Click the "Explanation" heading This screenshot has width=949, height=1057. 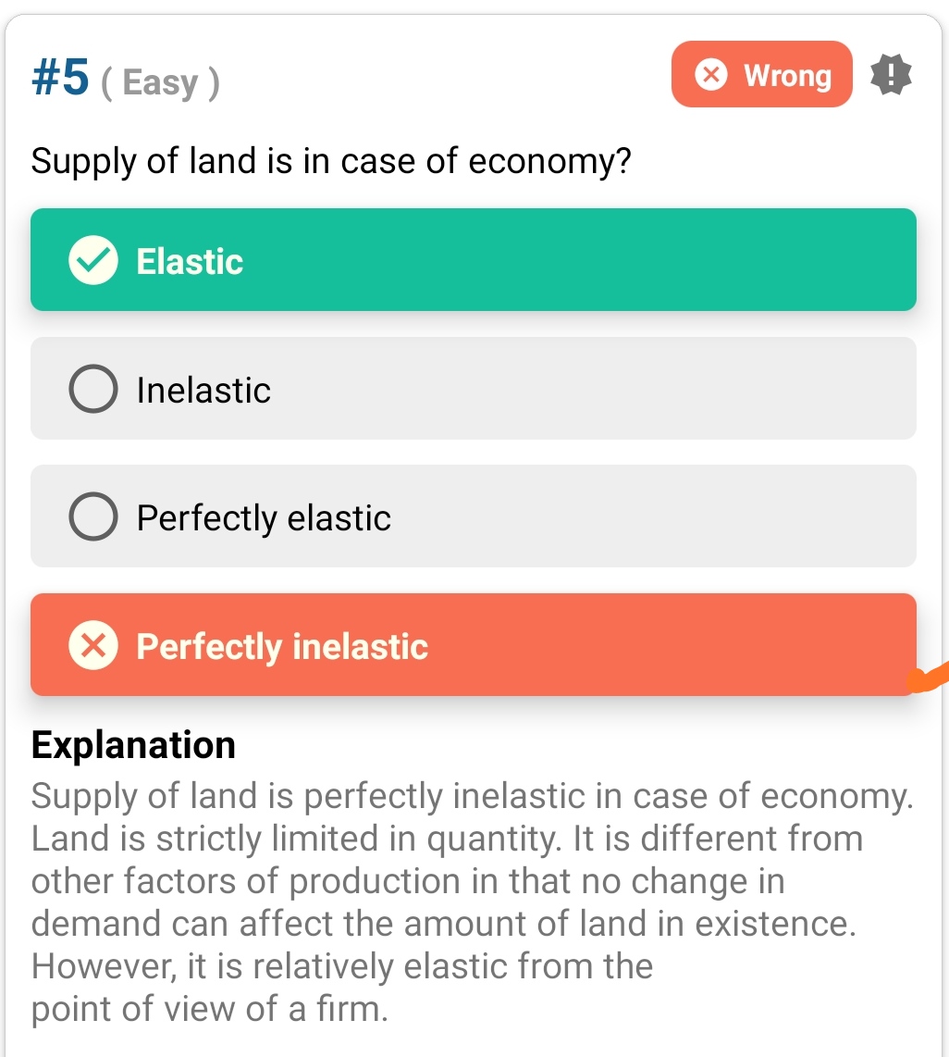click(133, 745)
